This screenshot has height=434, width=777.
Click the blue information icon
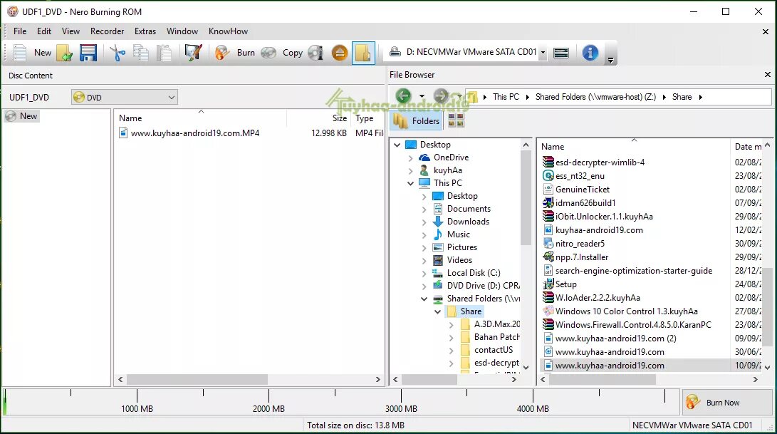(x=590, y=53)
